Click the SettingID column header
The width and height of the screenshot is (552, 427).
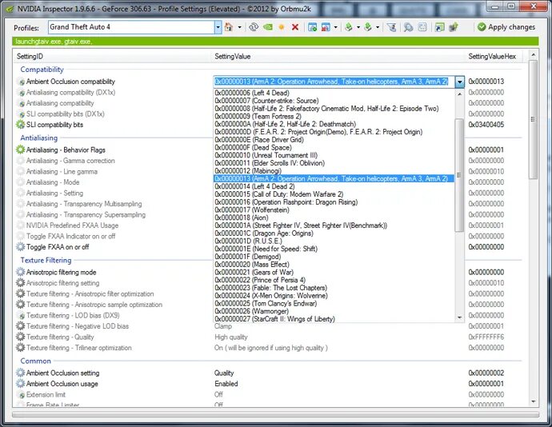tap(114, 56)
